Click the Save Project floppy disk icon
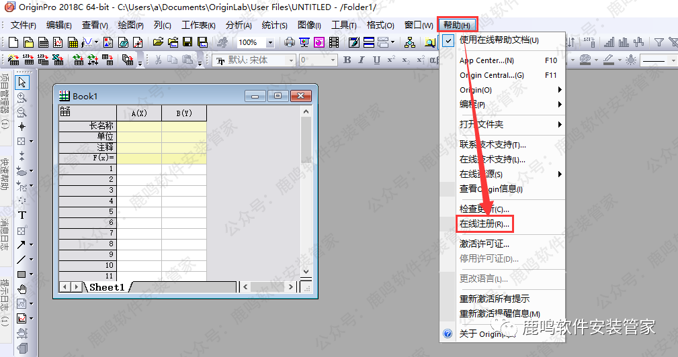 pos(187,42)
